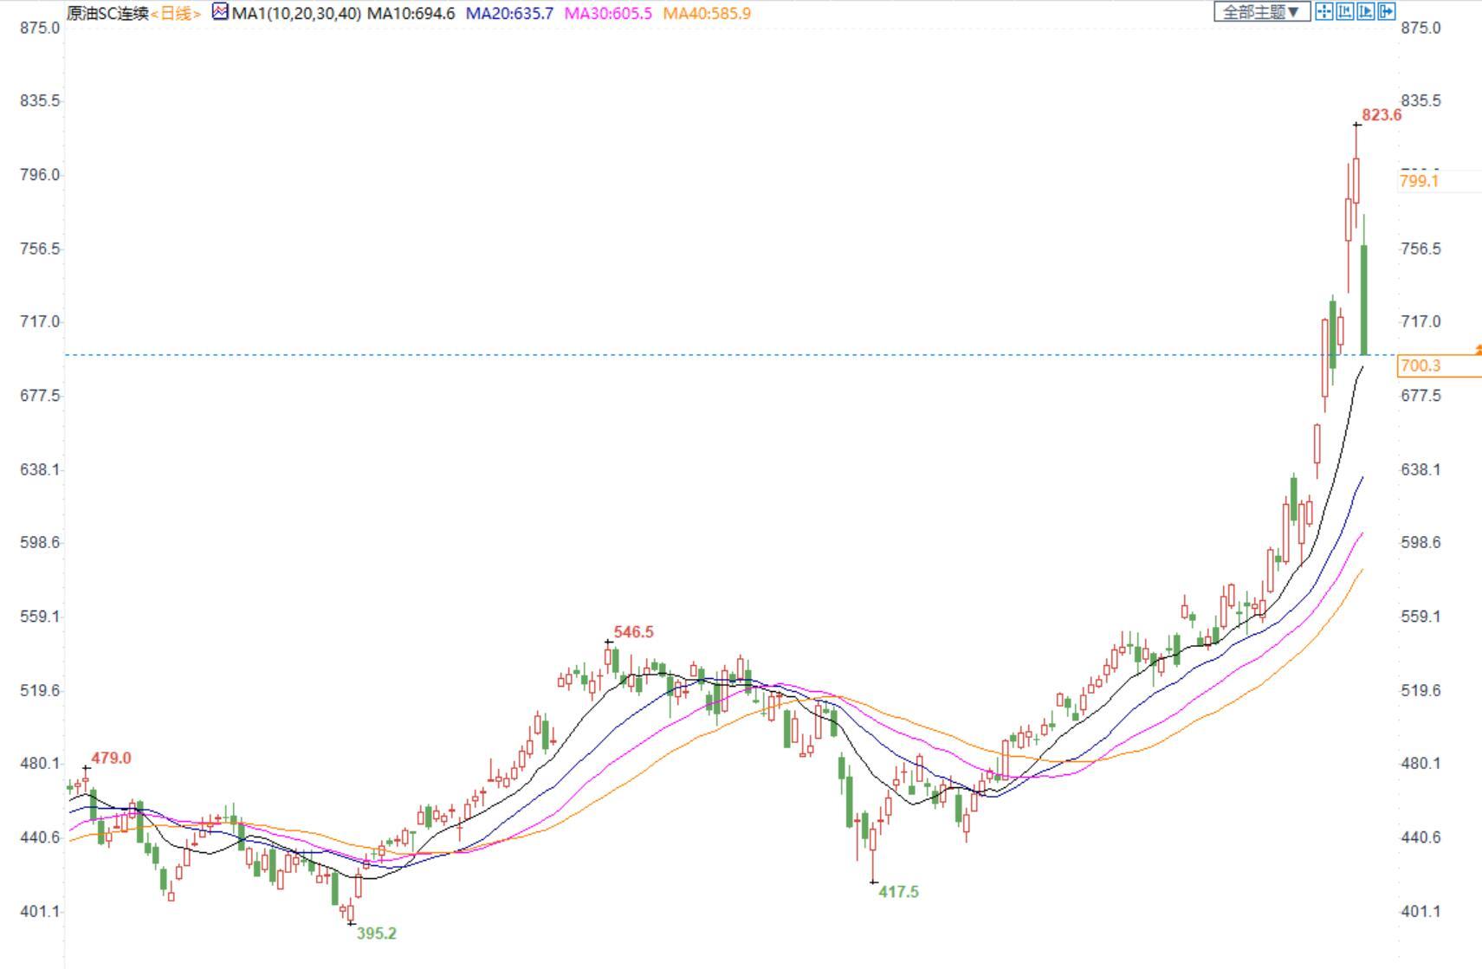This screenshot has width=1482, height=969.
Task: Click the 823.6 high price marker
Action: coord(1381,115)
